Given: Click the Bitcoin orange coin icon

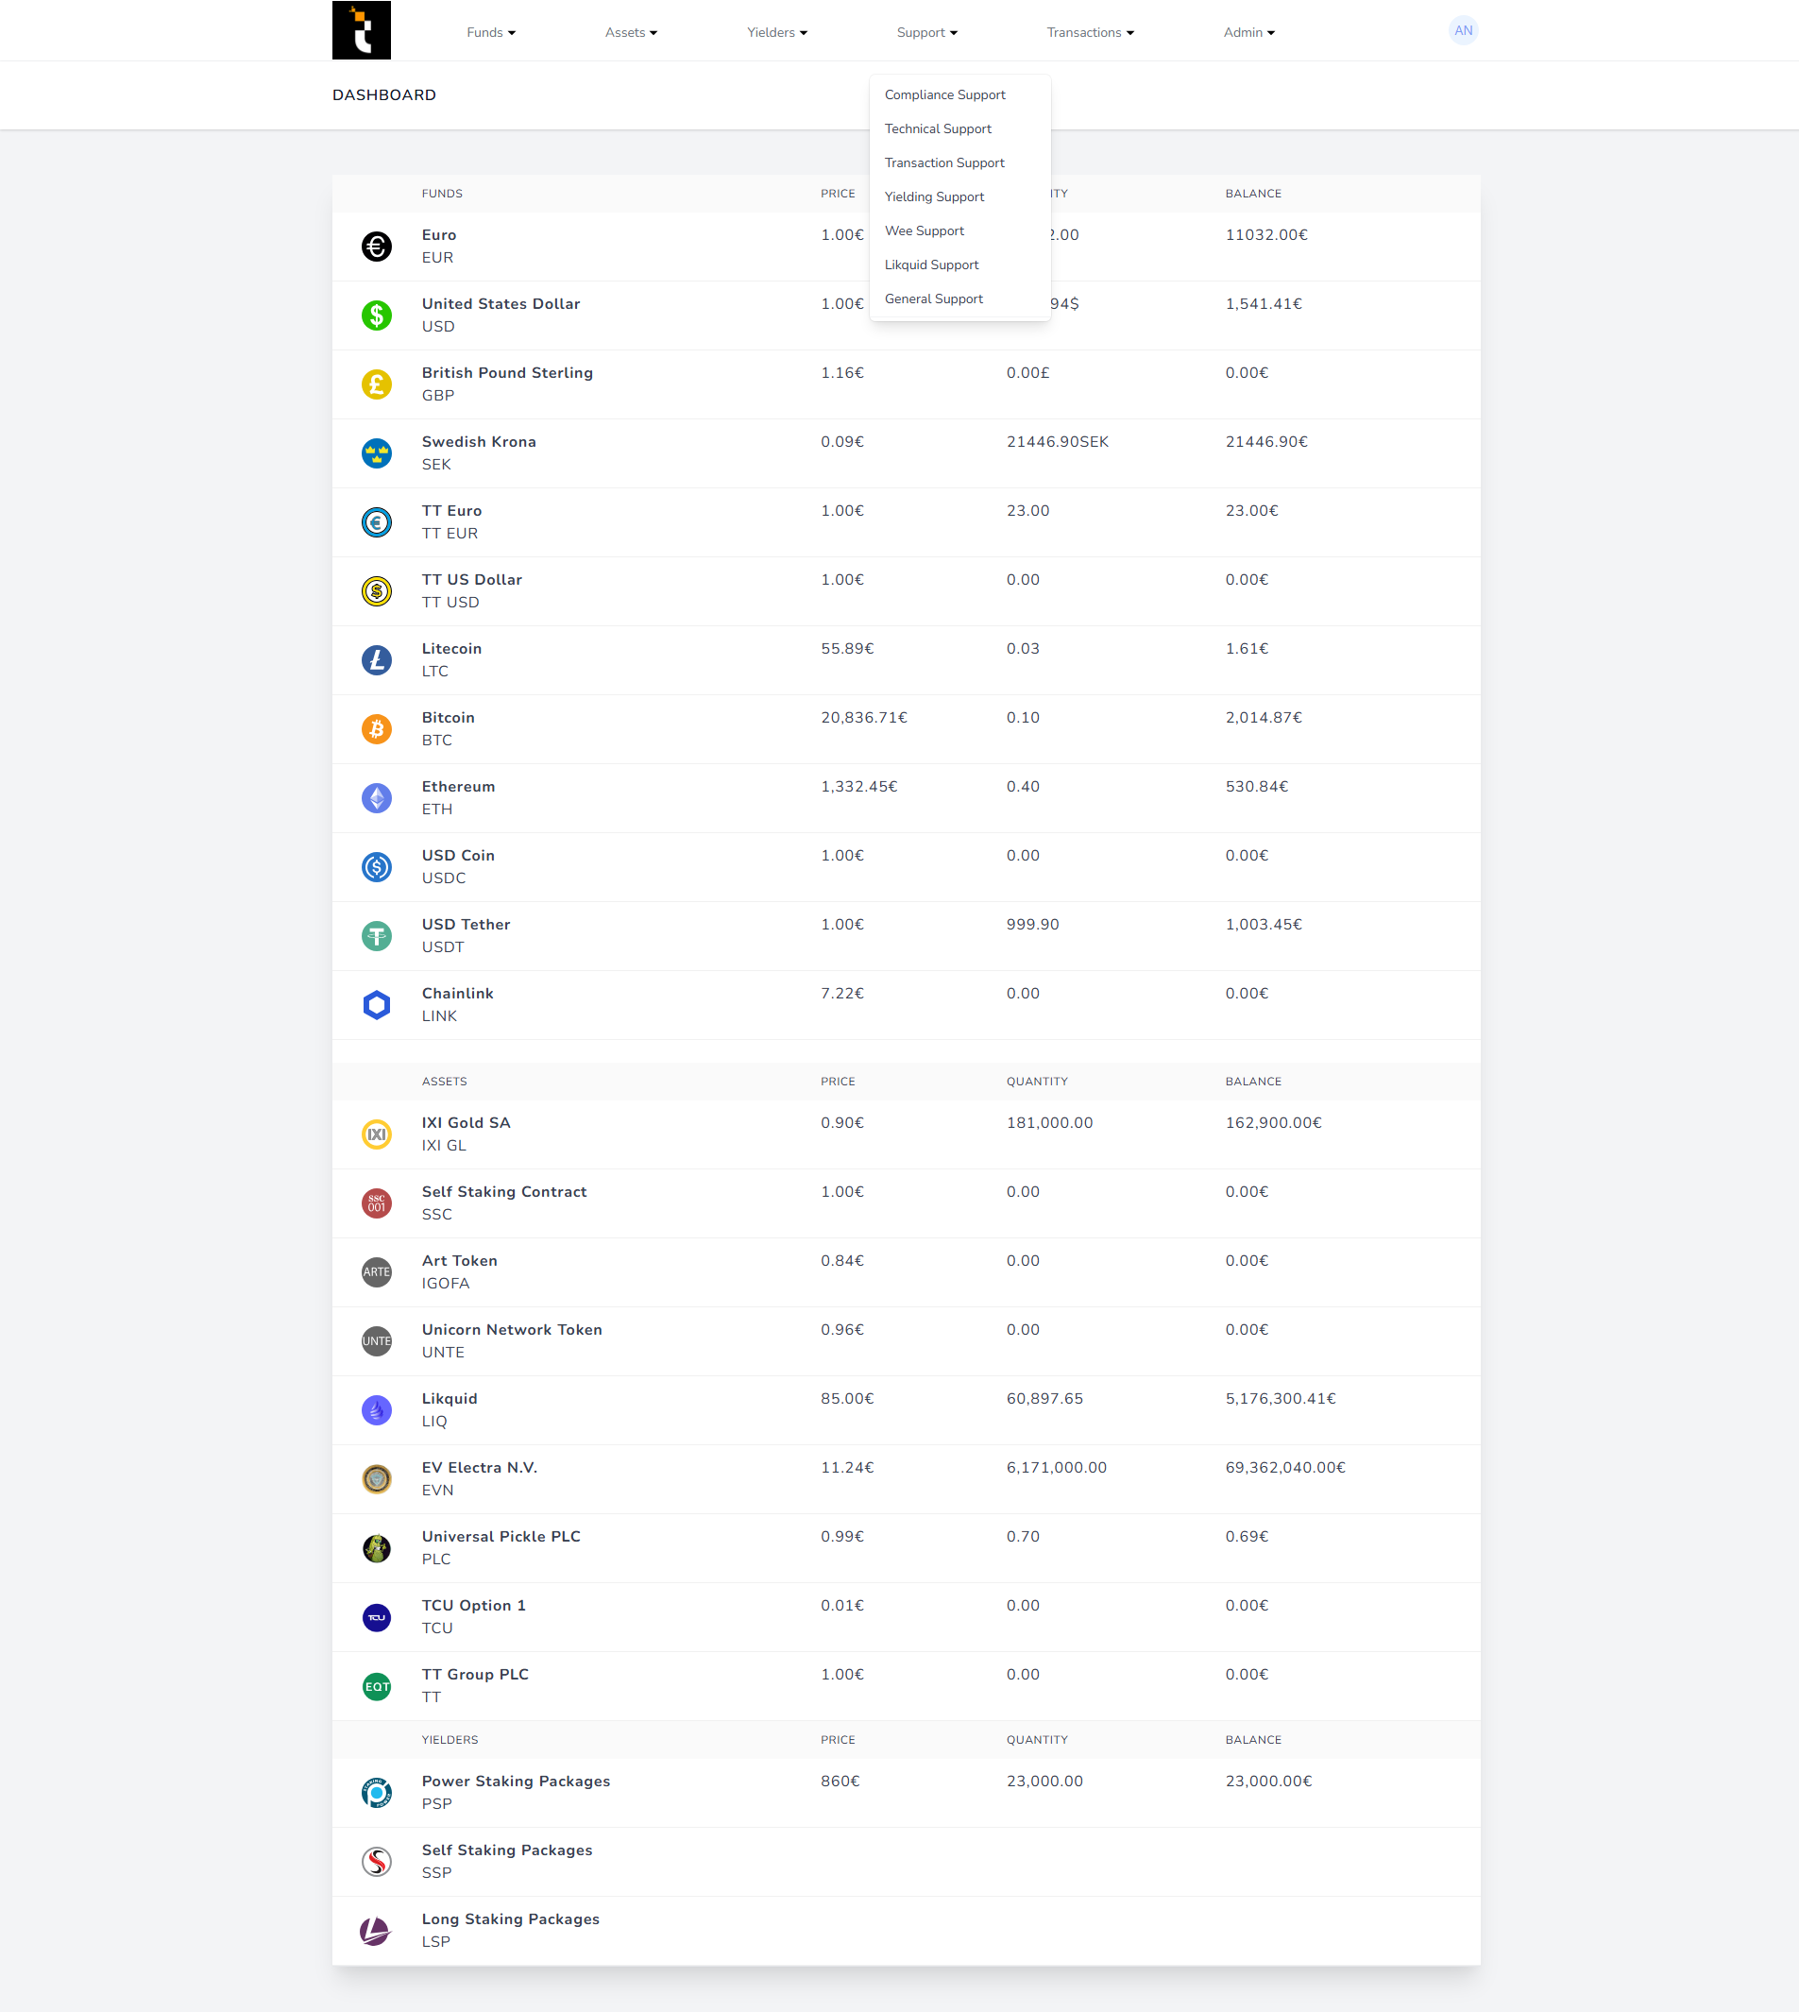Looking at the screenshot, I should [377, 729].
